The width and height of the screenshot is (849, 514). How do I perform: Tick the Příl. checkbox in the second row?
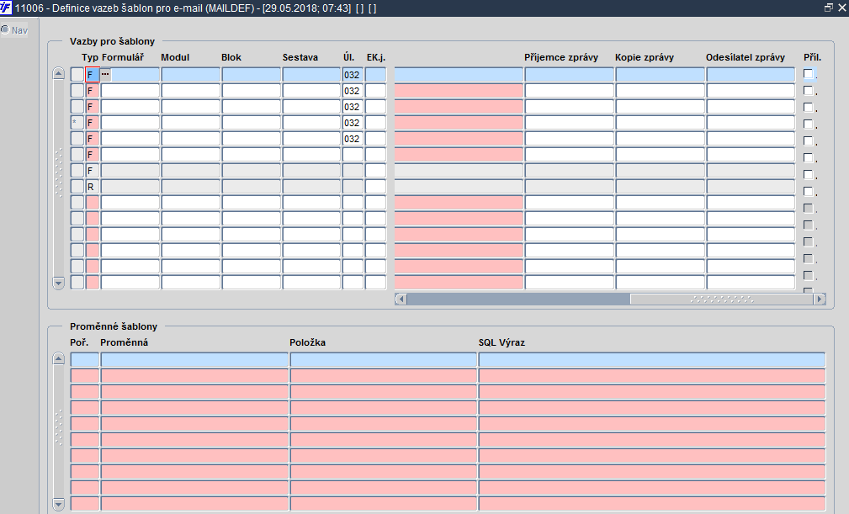coord(809,90)
